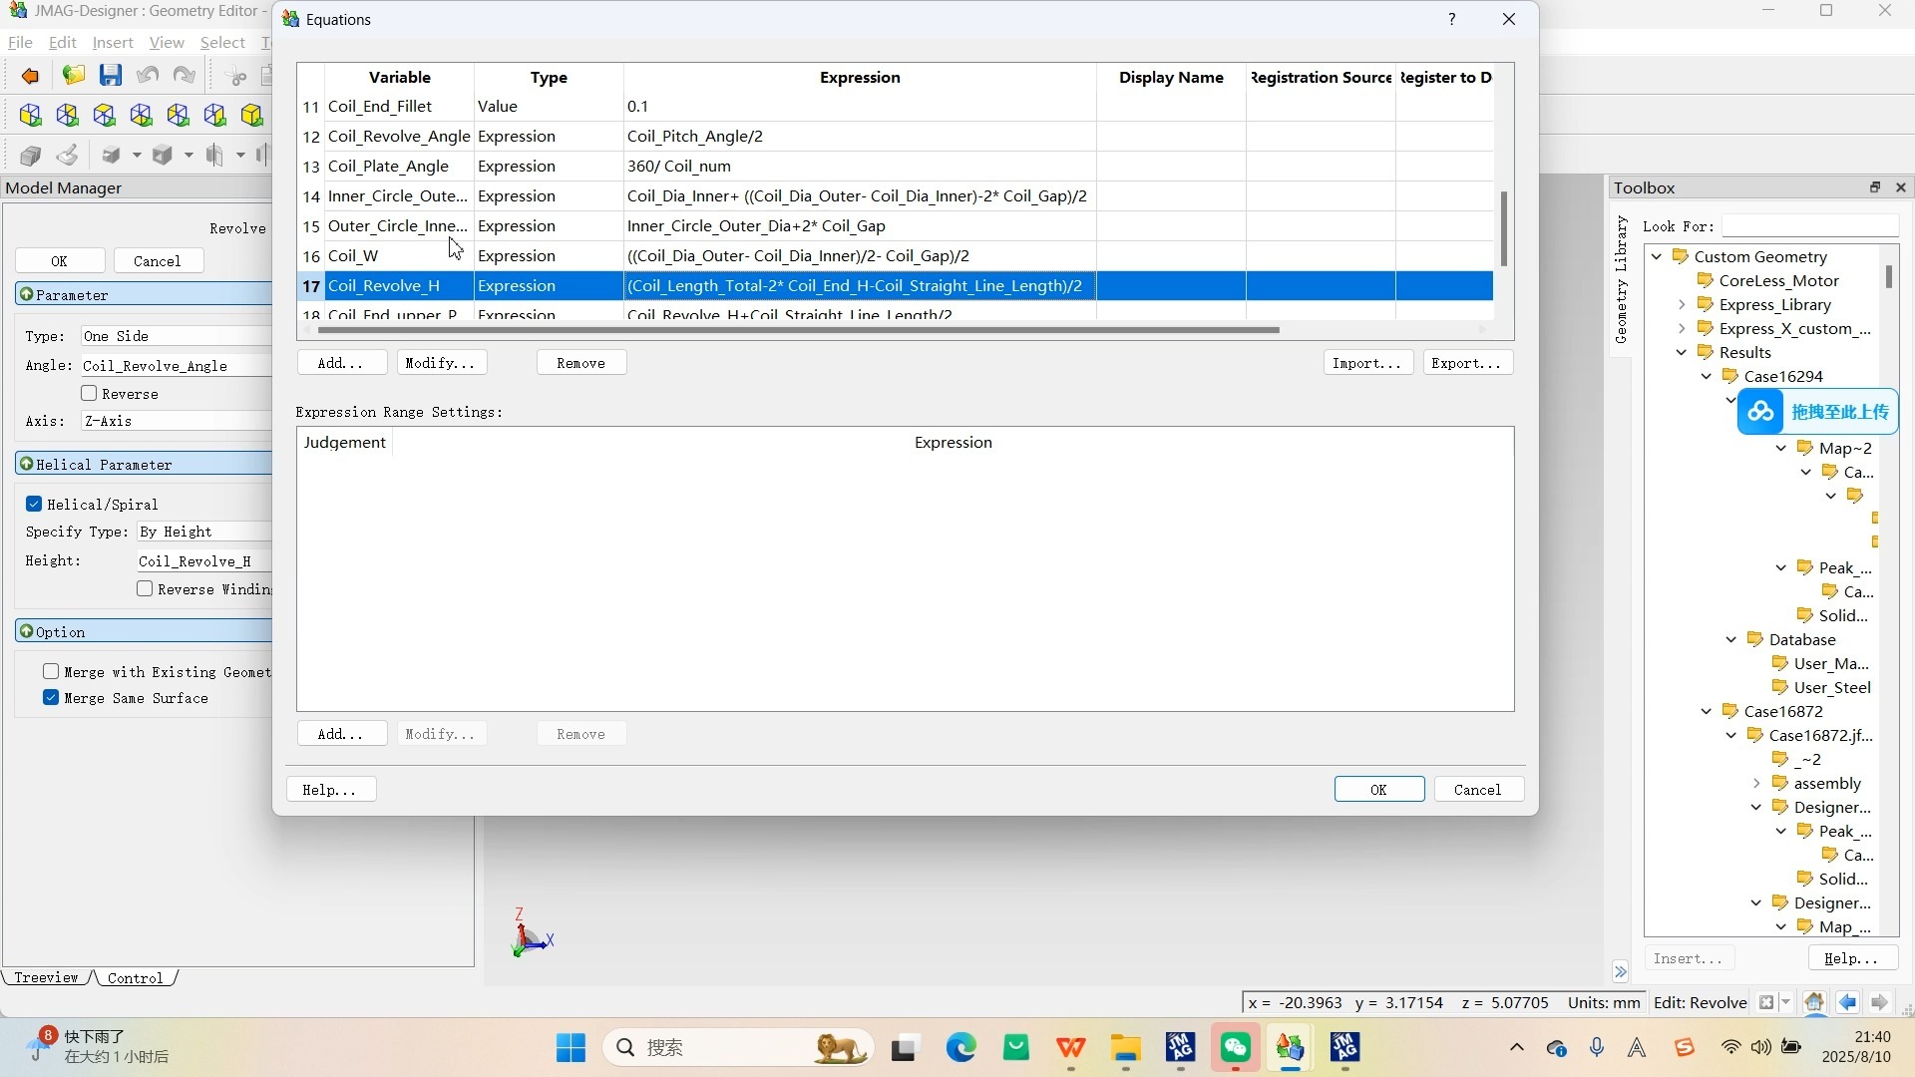The image size is (1915, 1077).
Task: Click the blue floppy disk save icon
Action: [111, 76]
